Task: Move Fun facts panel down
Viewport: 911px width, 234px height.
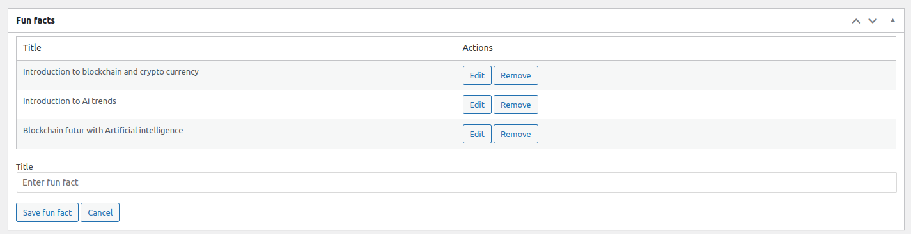Action: tap(873, 21)
